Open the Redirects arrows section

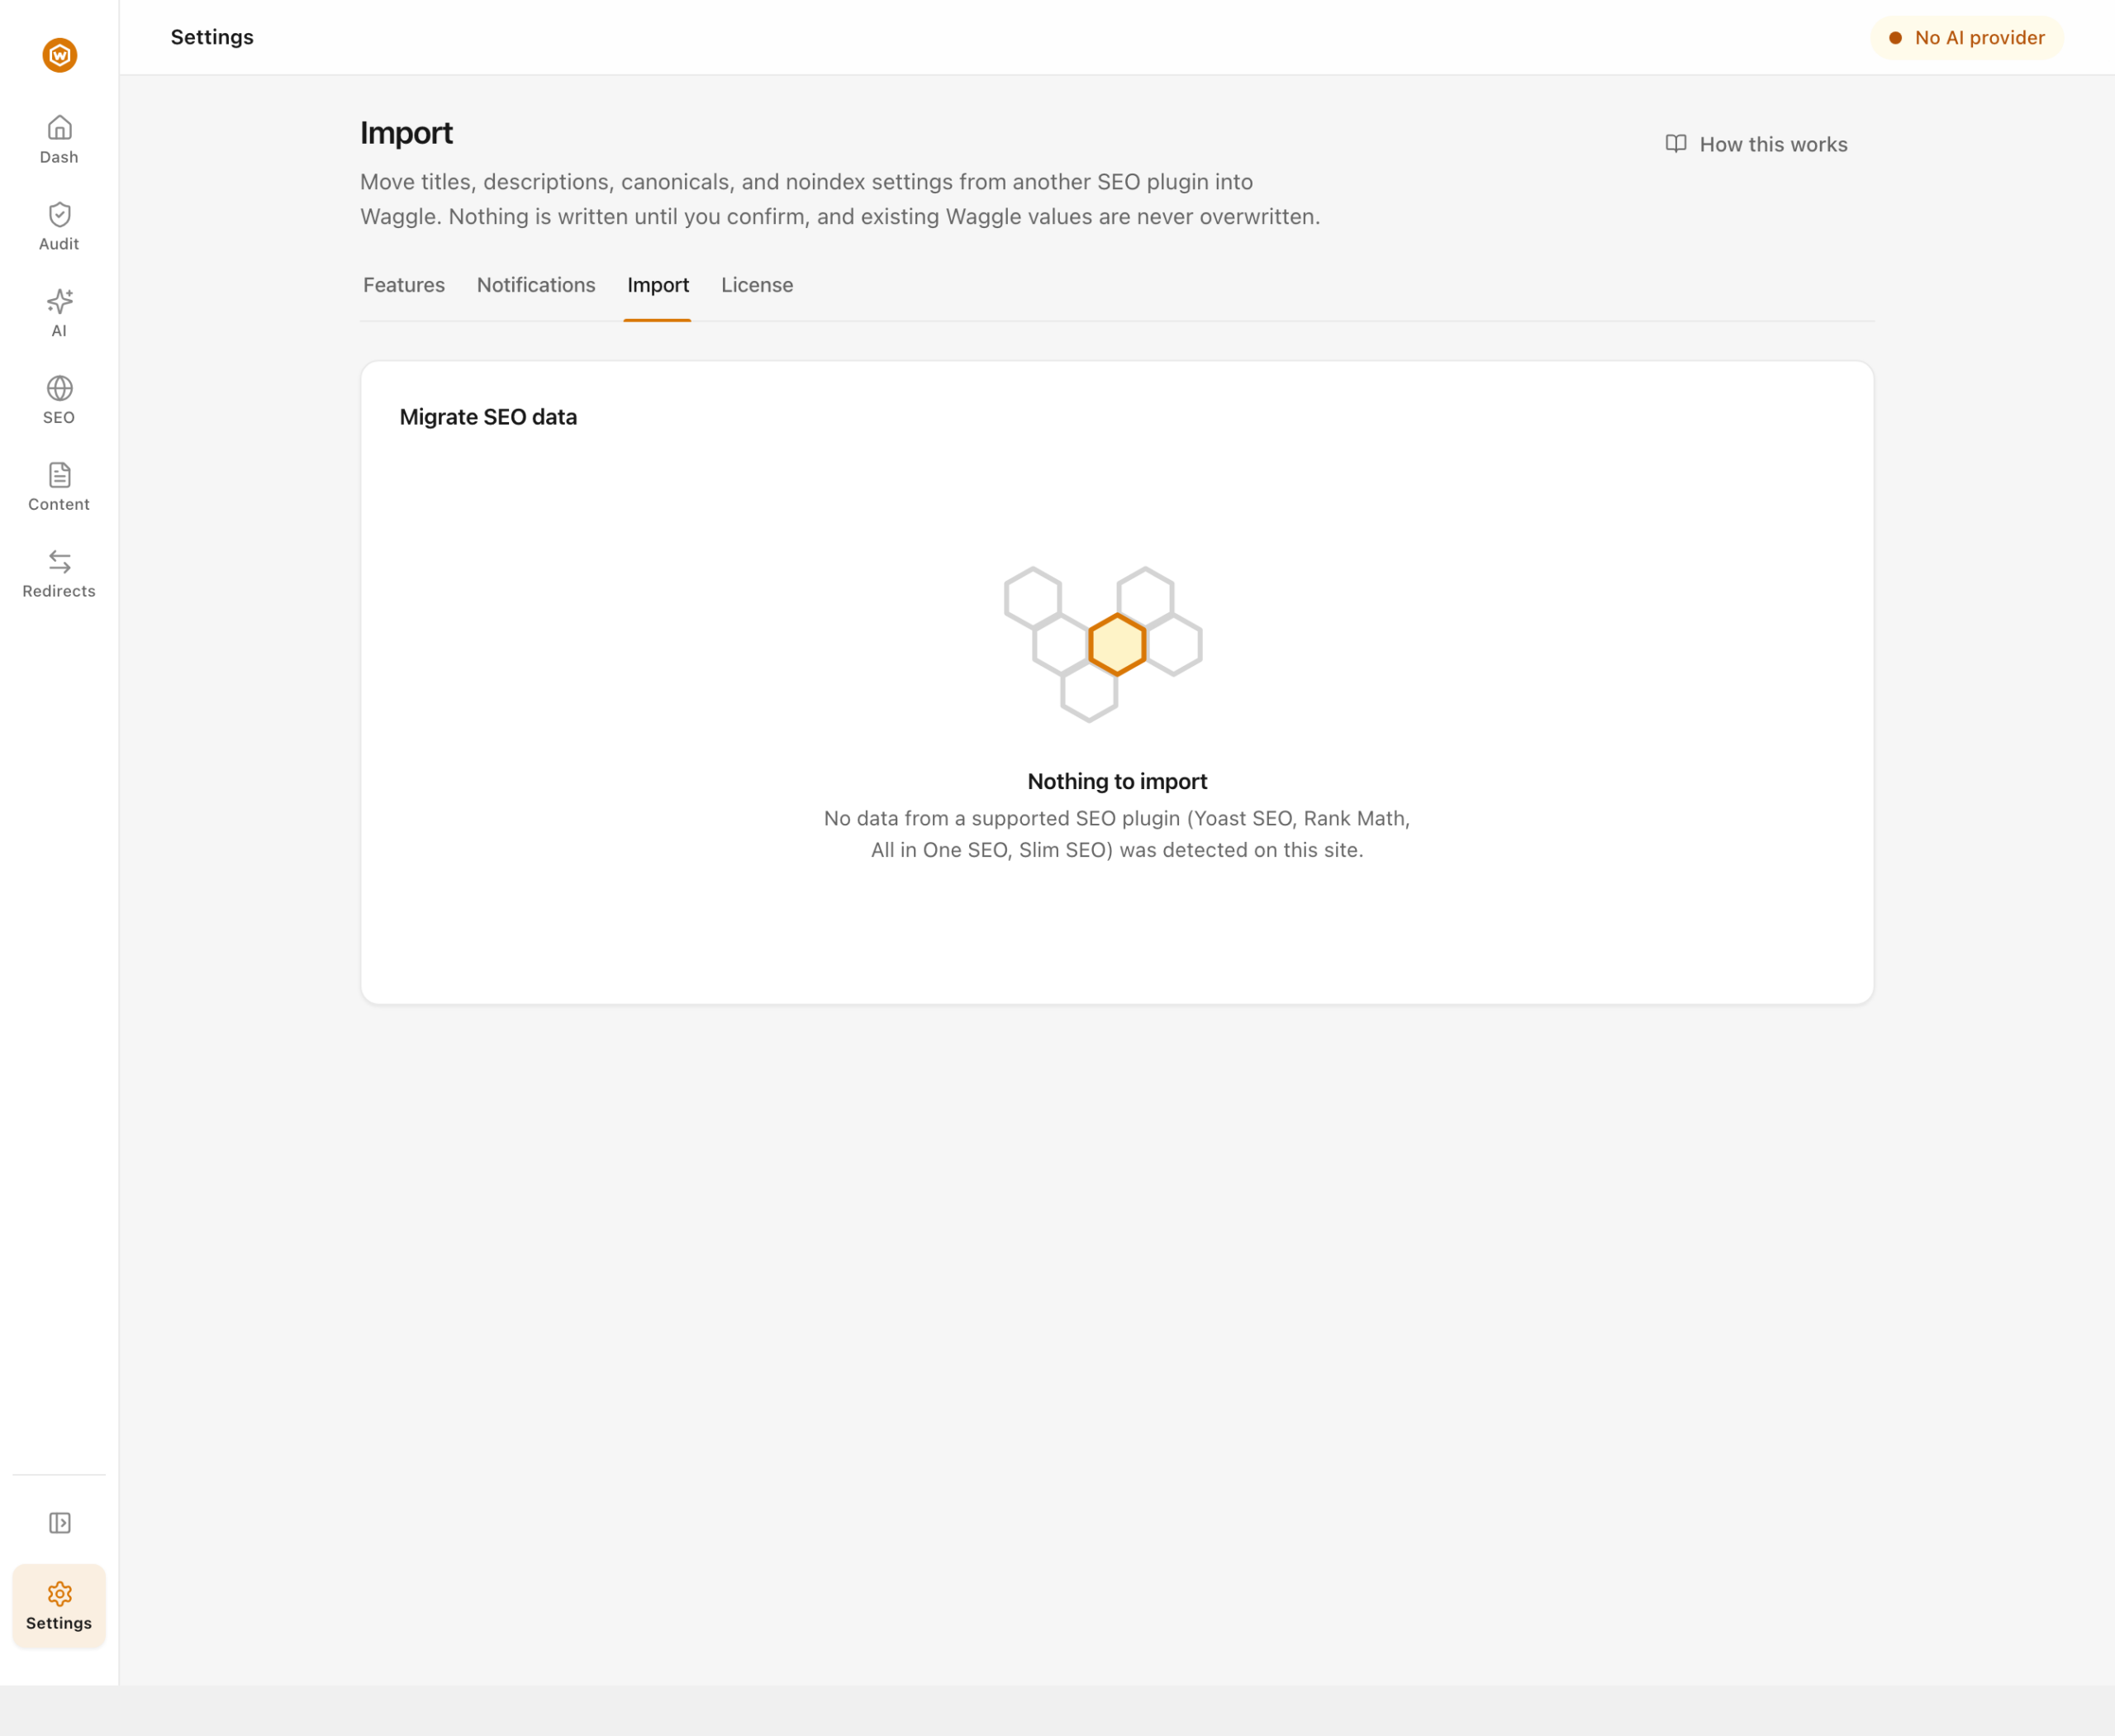[59, 574]
